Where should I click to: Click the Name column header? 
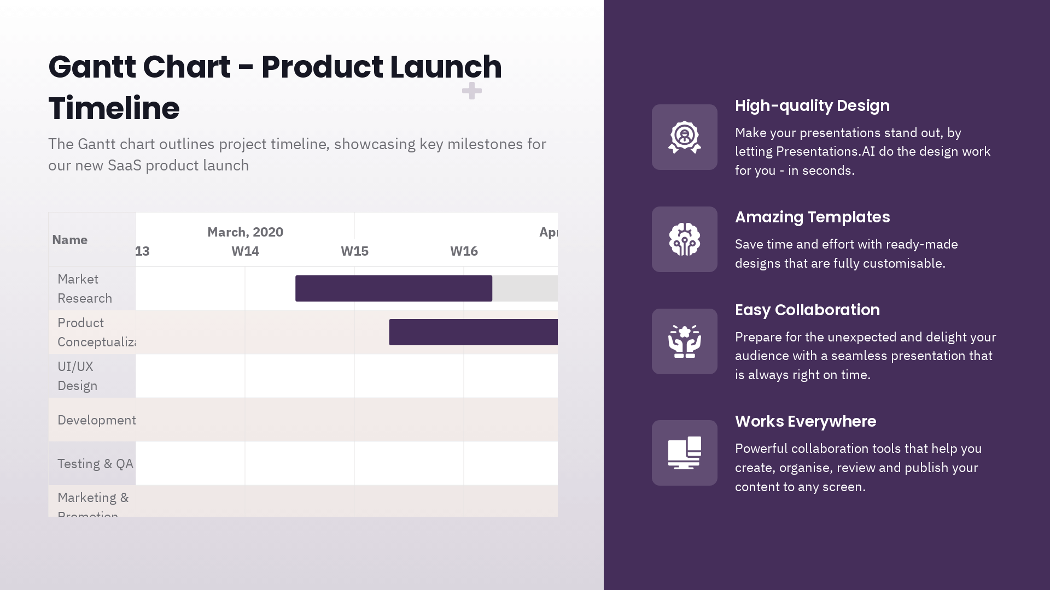pos(70,240)
